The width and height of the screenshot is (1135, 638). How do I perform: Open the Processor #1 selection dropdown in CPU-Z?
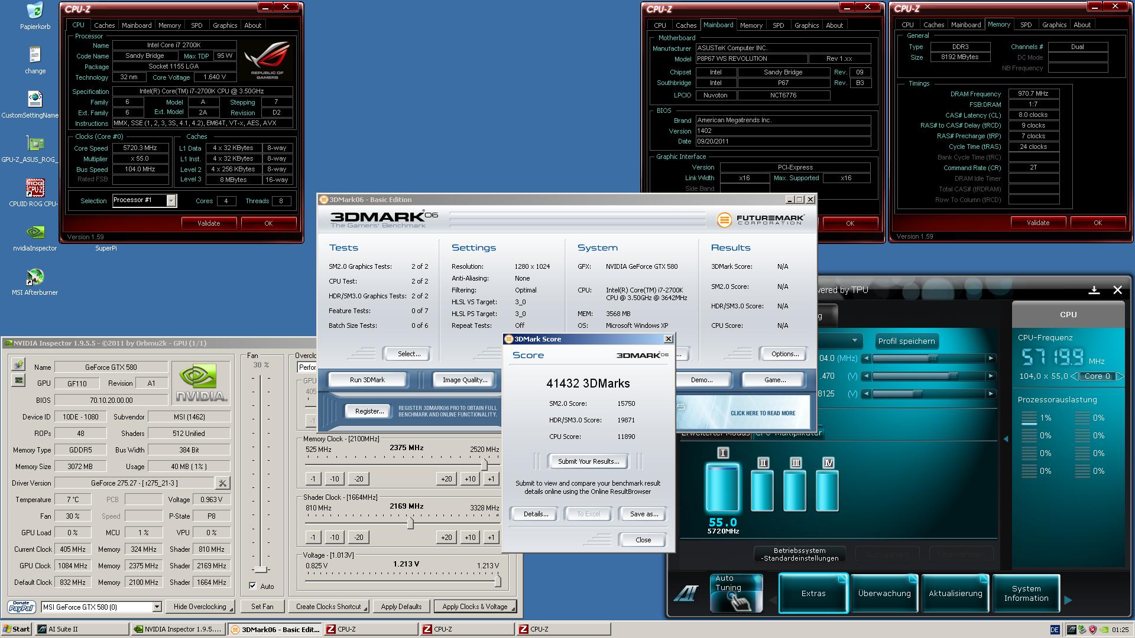(171, 200)
